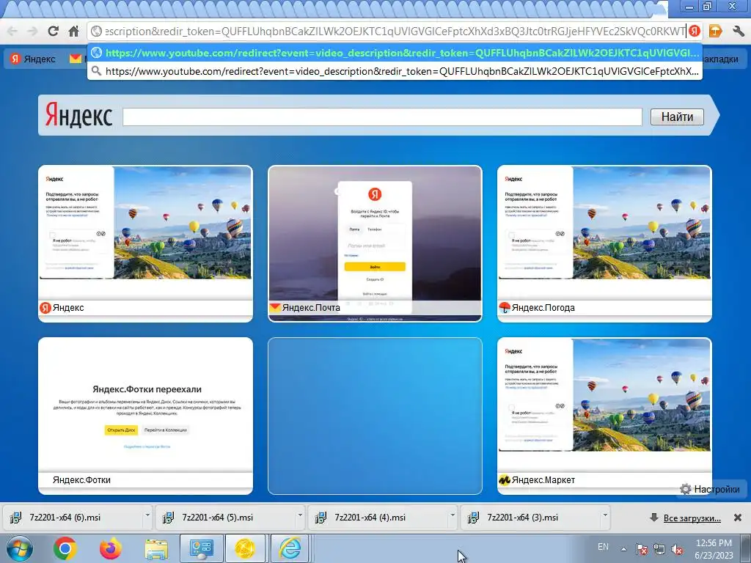
Task: Click the mail envelope bookmark icon
Action: tap(76, 59)
